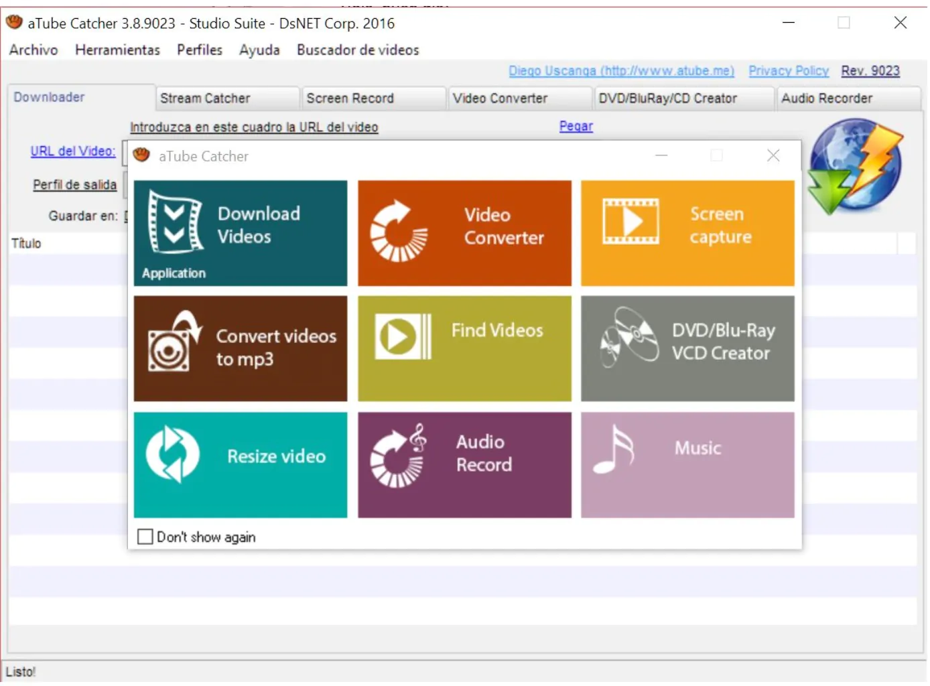Screen dimensions: 930x686
Task: Click the Pegar link
Action: coord(575,126)
